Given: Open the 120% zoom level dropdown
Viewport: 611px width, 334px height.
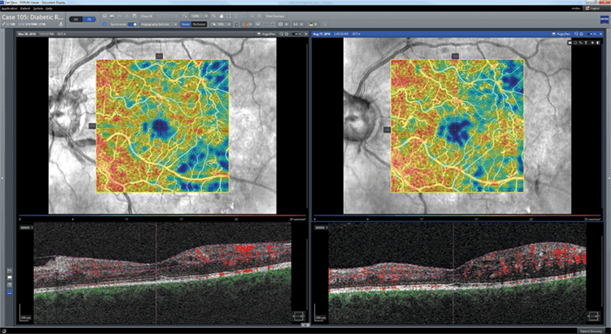Looking at the screenshot, I should coord(199,16).
